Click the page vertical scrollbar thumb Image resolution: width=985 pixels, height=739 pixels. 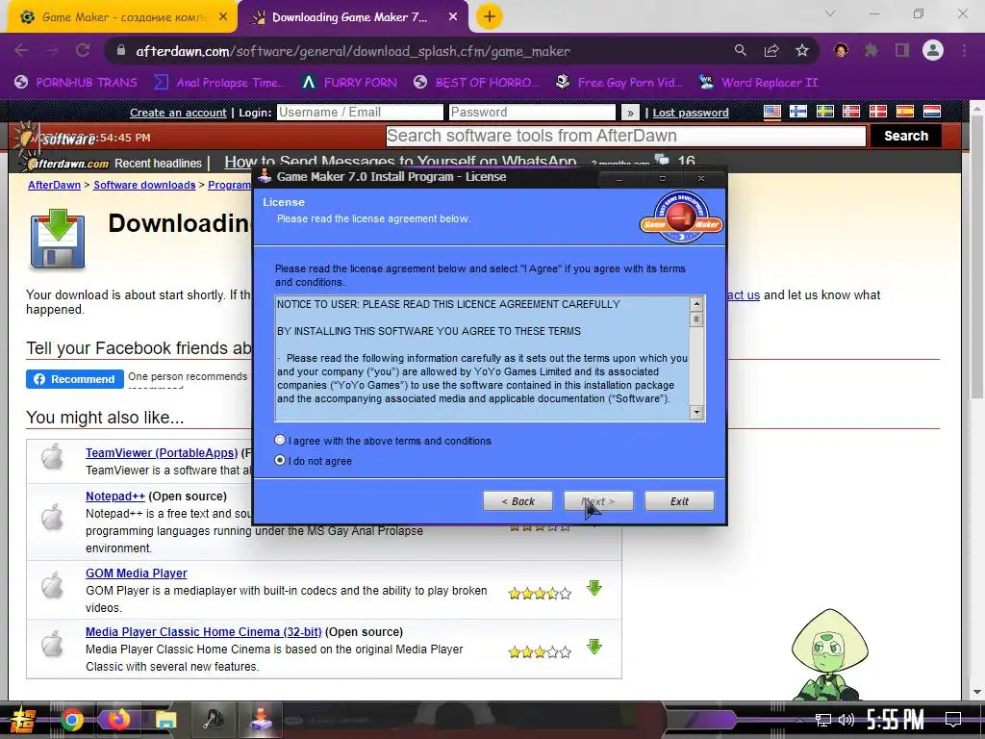click(976, 258)
